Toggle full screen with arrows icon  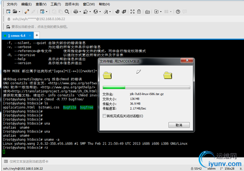(x=133, y=11)
